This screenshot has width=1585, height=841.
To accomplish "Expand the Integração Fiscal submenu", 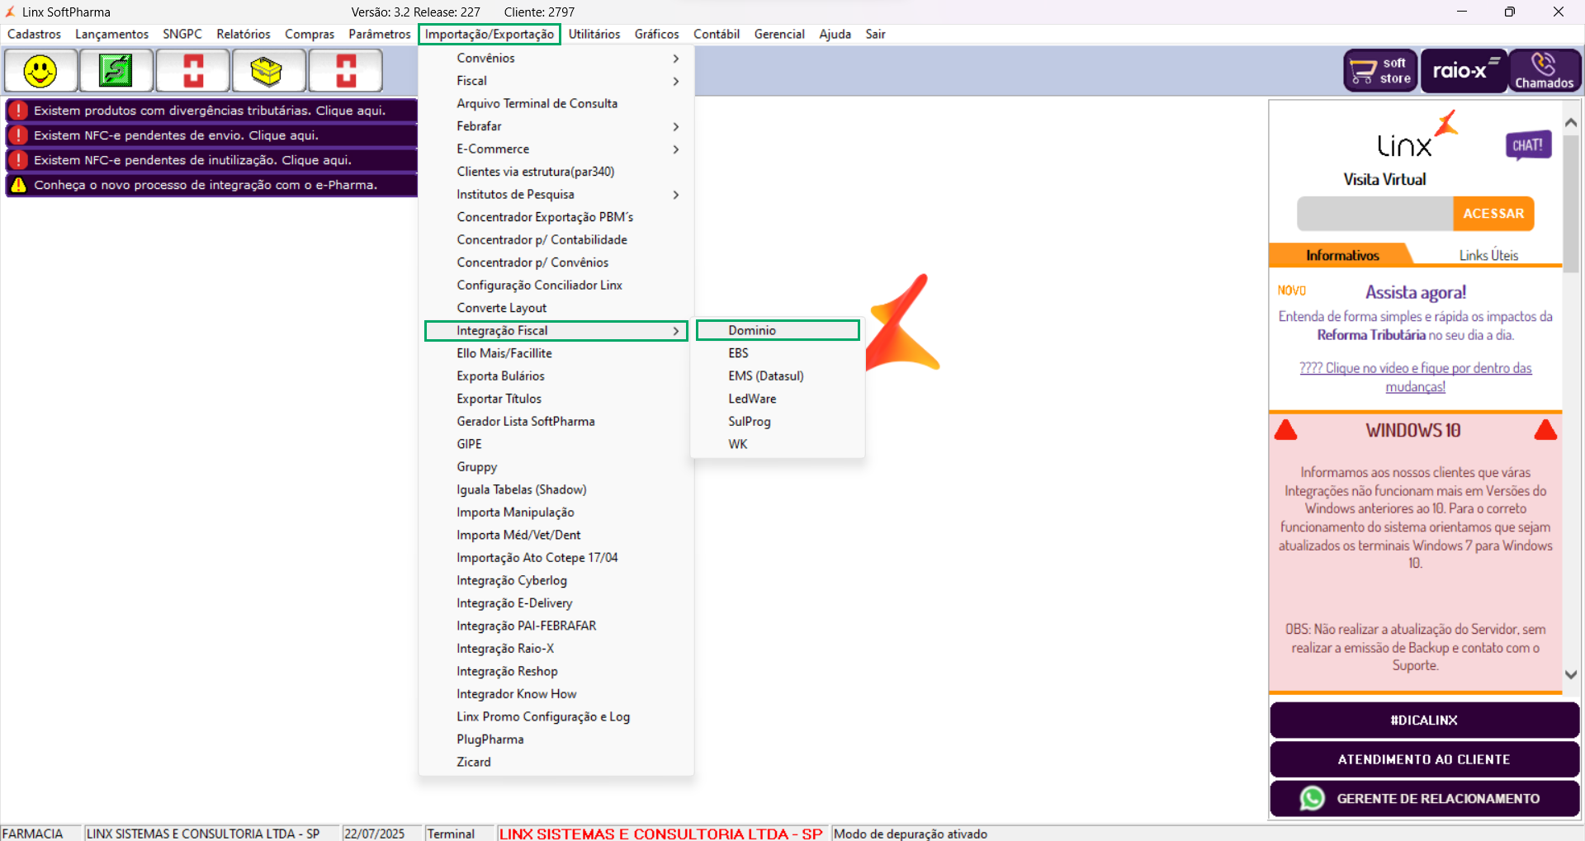I will point(556,331).
